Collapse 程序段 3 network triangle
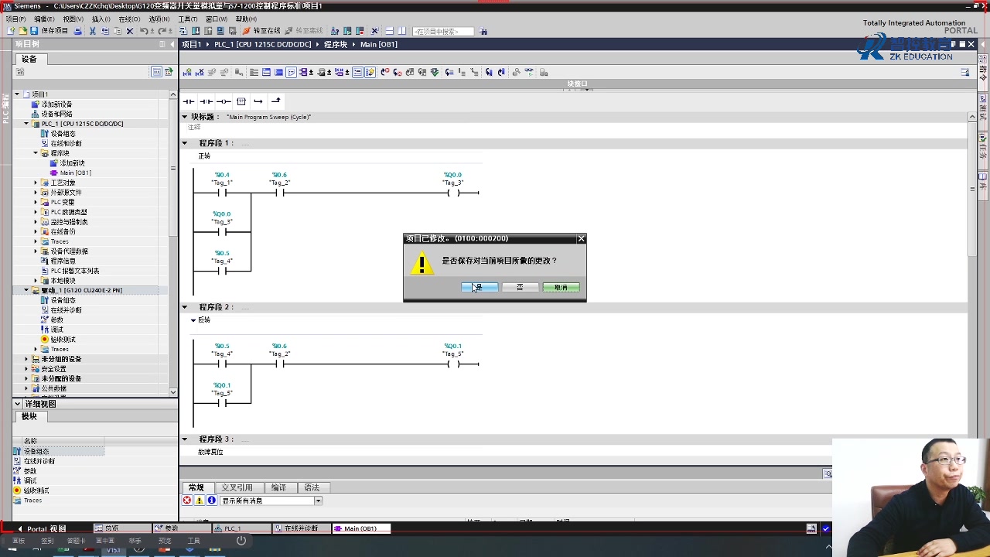Screen dimensions: 990x557 185,439
